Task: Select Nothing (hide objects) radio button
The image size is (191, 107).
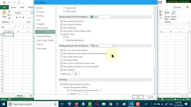Action: coord(64,40)
